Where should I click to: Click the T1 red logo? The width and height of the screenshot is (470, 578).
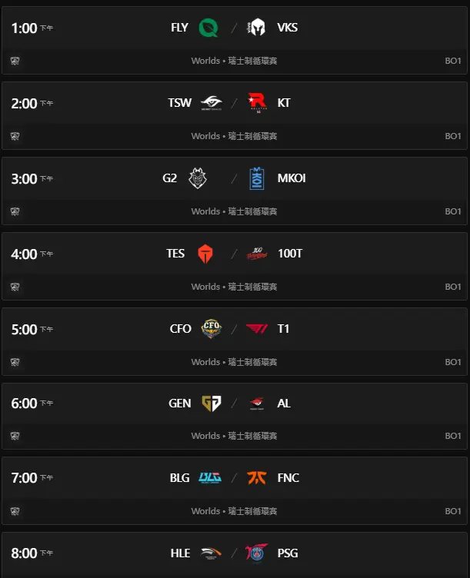tap(257, 329)
